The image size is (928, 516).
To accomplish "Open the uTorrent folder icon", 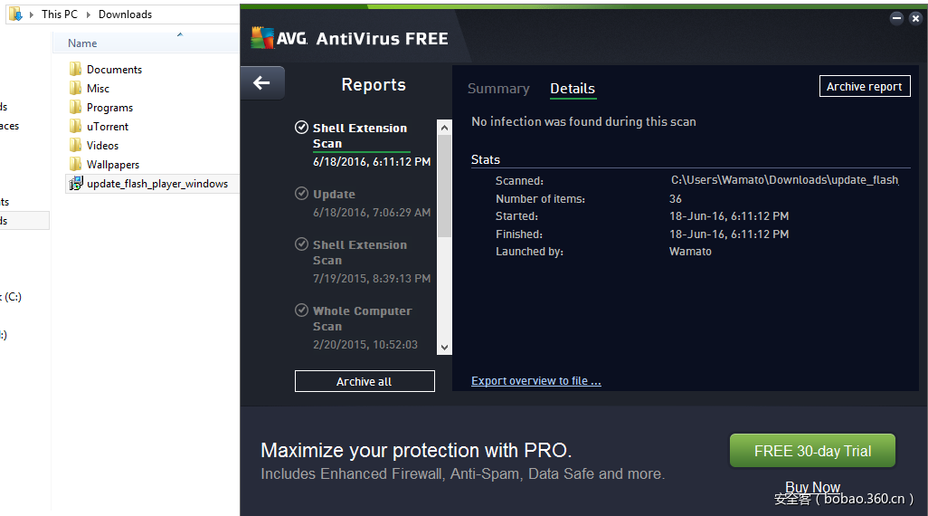I will pyautogui.click(x=76, y=127).
